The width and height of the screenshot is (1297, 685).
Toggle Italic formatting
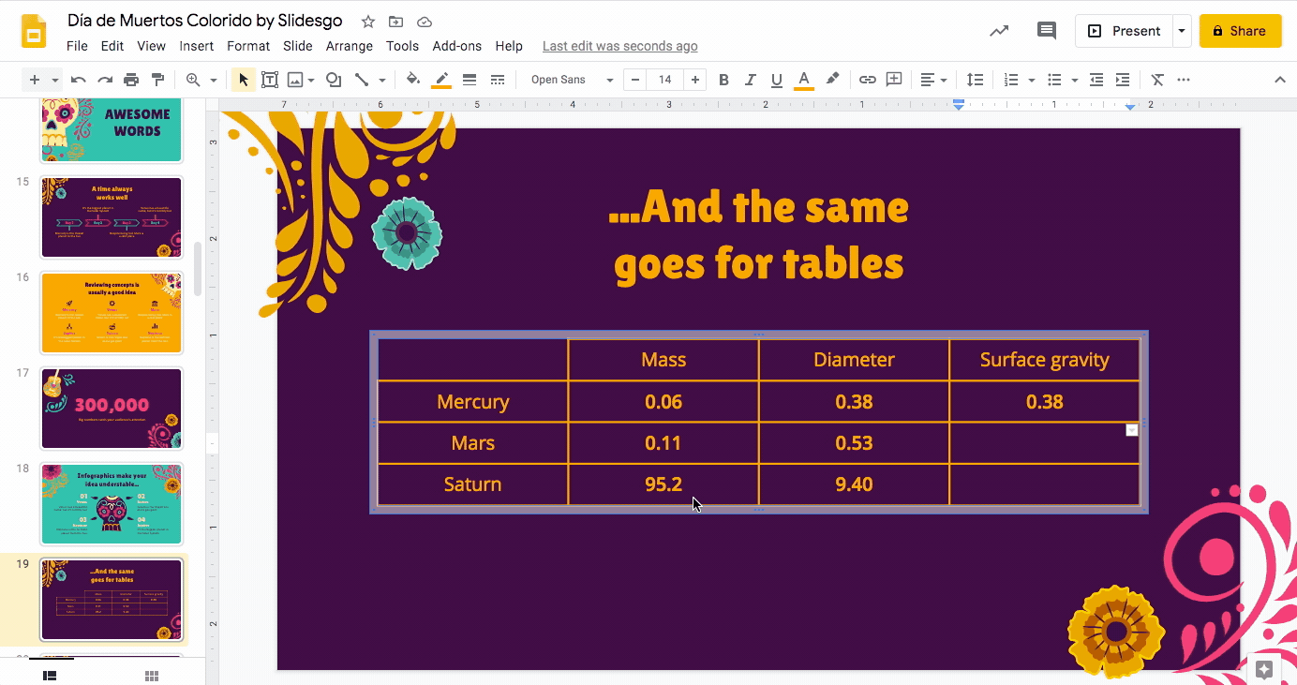tap(750, 80)
